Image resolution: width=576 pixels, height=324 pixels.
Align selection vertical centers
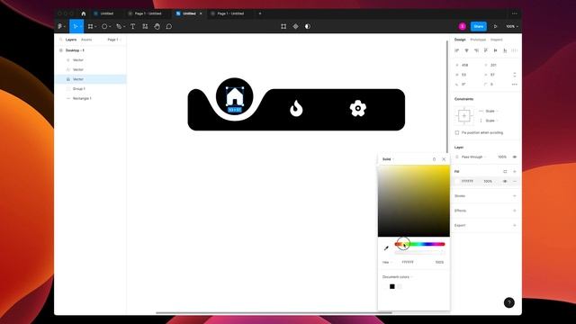point(495,50)
